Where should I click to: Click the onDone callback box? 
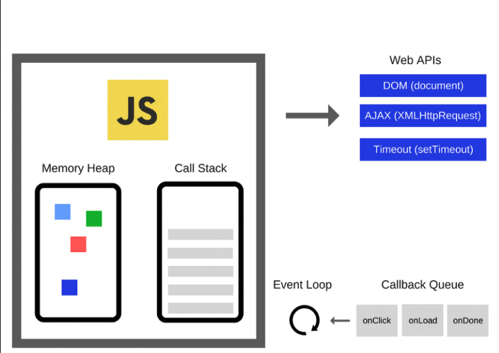pos(468,320)
